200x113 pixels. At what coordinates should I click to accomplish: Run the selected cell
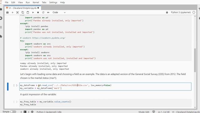tap(33, 13)
